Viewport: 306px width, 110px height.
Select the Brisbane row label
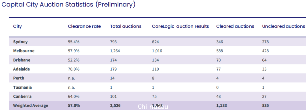pyautogui.click(x=22, y=60)
